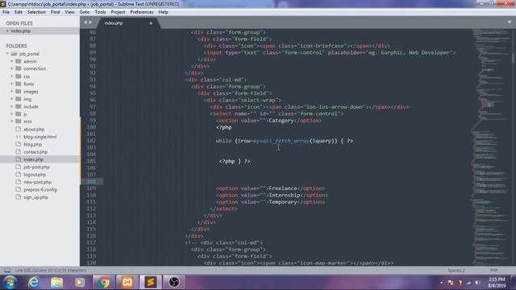Go to next tab with right arrow
The image size is (516, 290).
click(x=90, y=23)
